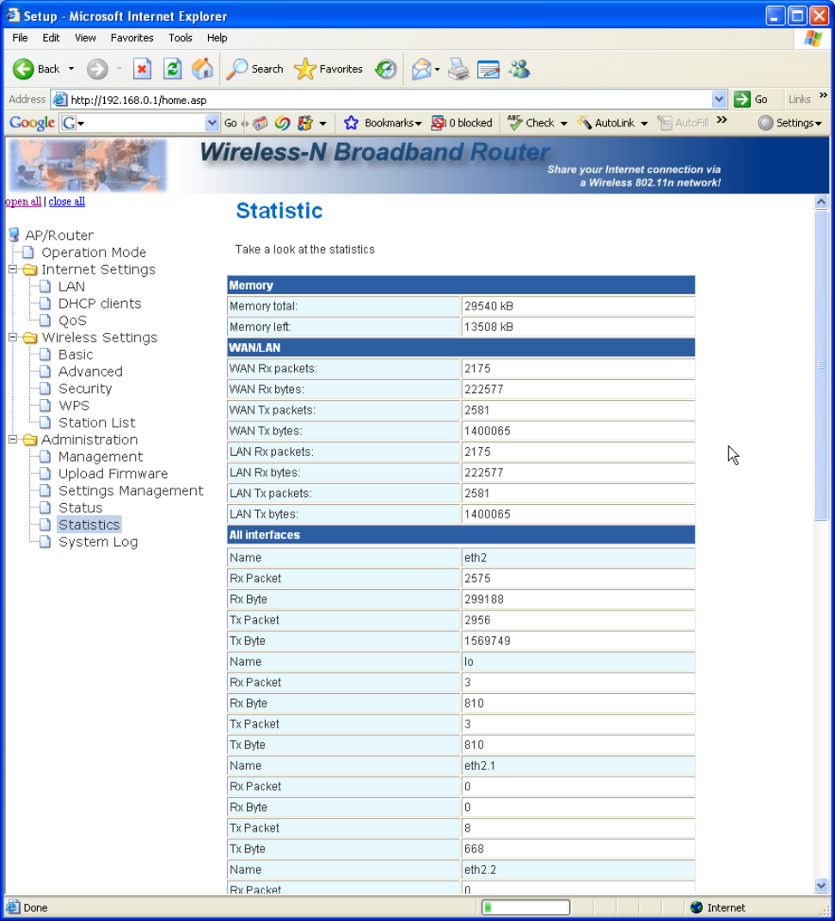Open the Upload Firmware page
The height and width of the screenshot is (921, 835).
pyautogui.click(x=113, y=474)
